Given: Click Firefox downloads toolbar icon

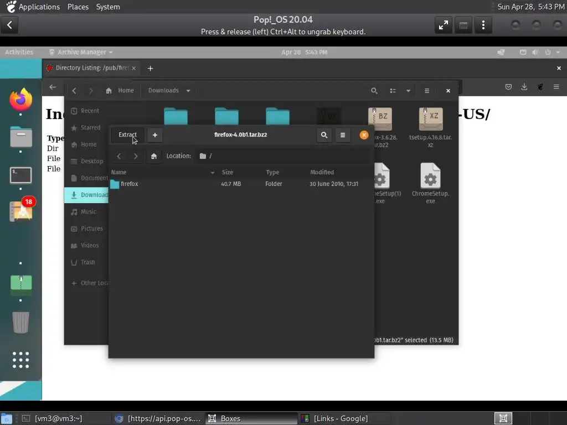Looking at the screenshot, I should [x=524, y=87].
